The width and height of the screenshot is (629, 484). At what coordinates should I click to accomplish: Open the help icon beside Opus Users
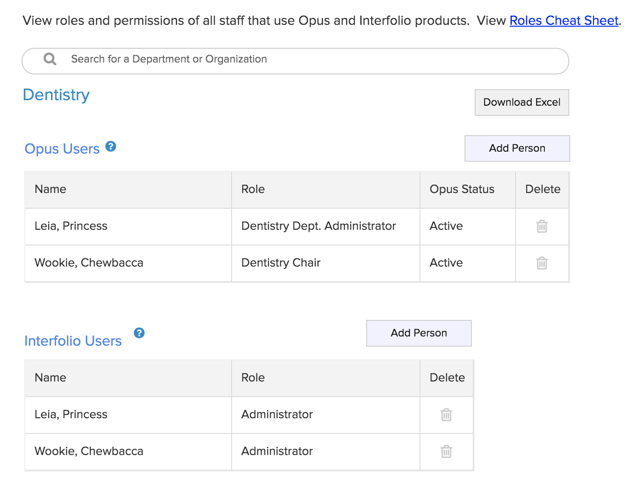111,147
